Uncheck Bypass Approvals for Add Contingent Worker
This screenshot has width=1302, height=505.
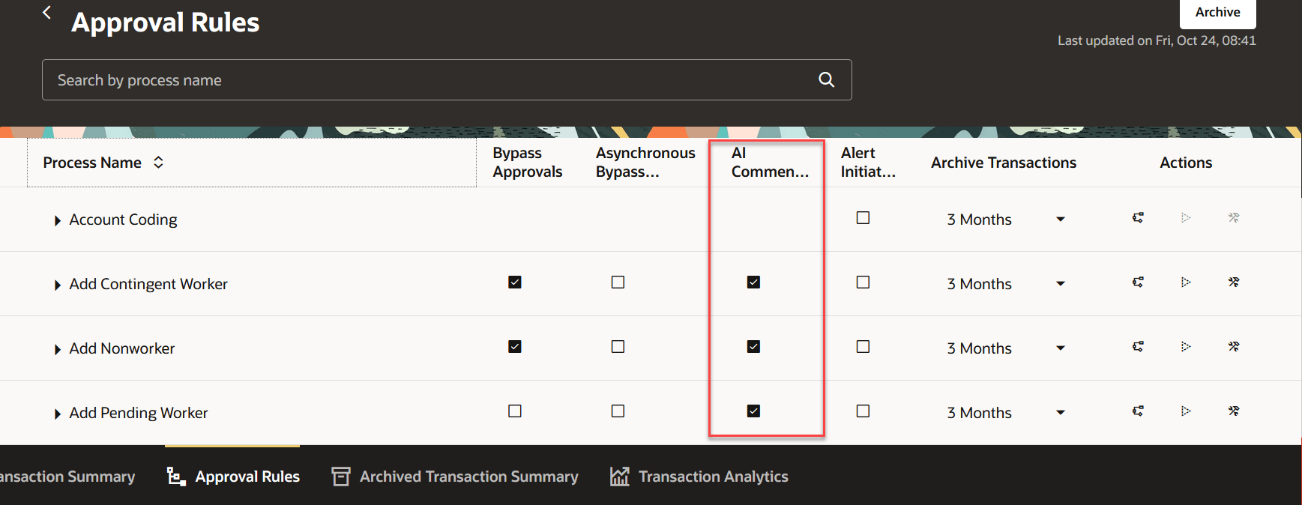pos(514,282)
